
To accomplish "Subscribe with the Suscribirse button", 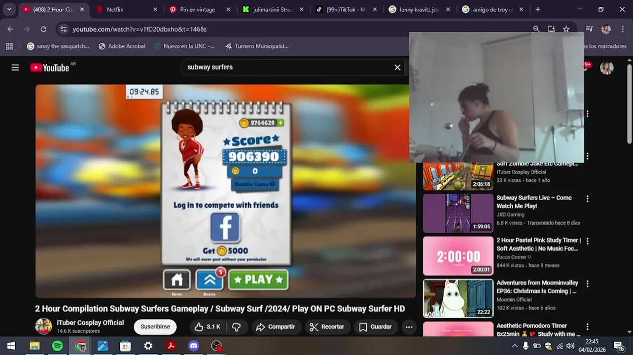I will (155, 327).
